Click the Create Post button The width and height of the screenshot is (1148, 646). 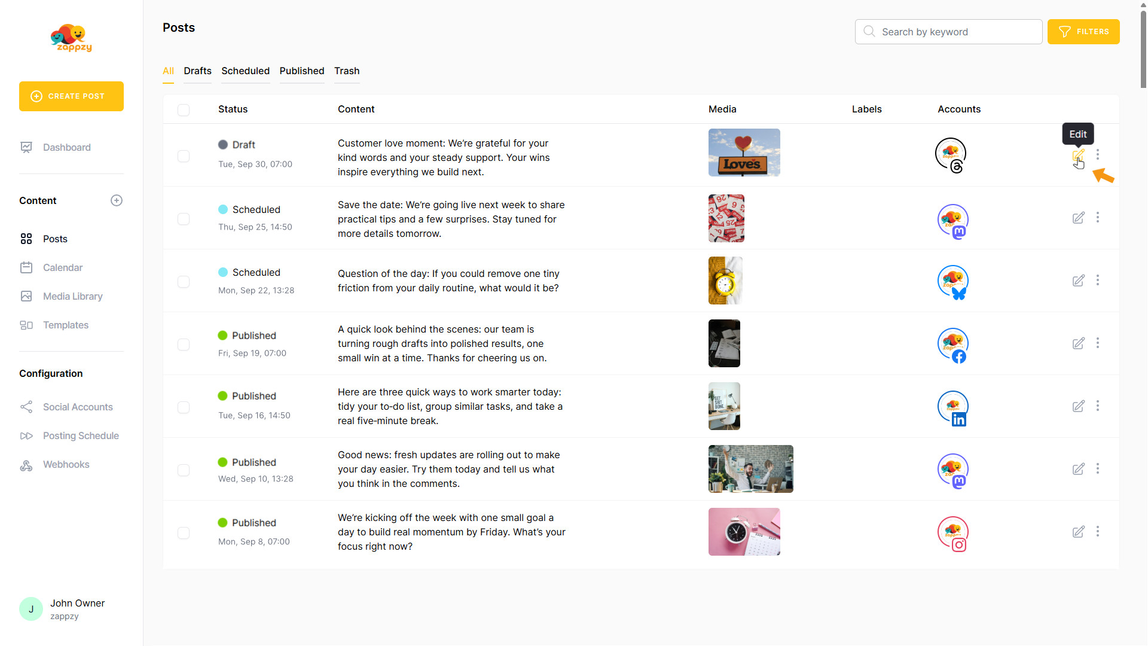pyautogui.click(x=71, y=96)
